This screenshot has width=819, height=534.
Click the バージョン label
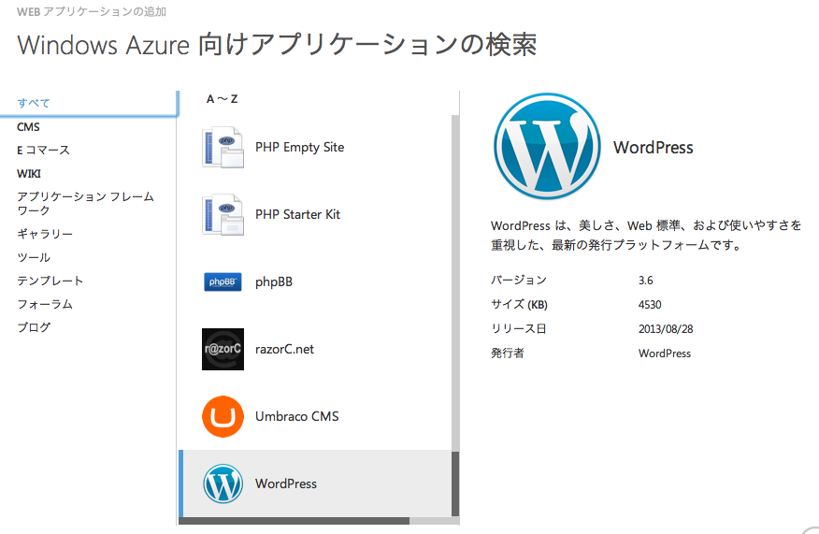click(519, 280)
